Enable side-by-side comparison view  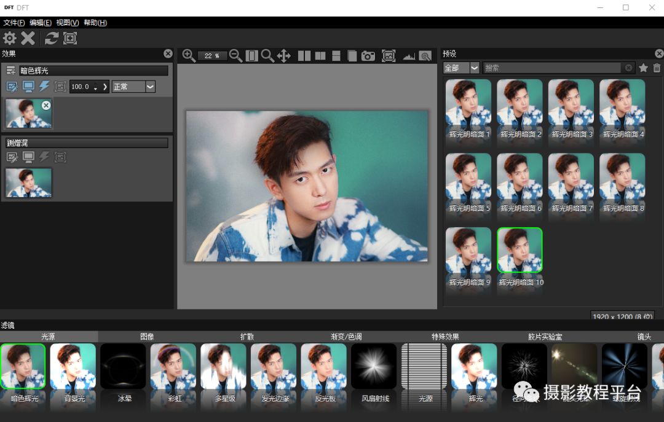pyautogui.click(x=304, y=55)
